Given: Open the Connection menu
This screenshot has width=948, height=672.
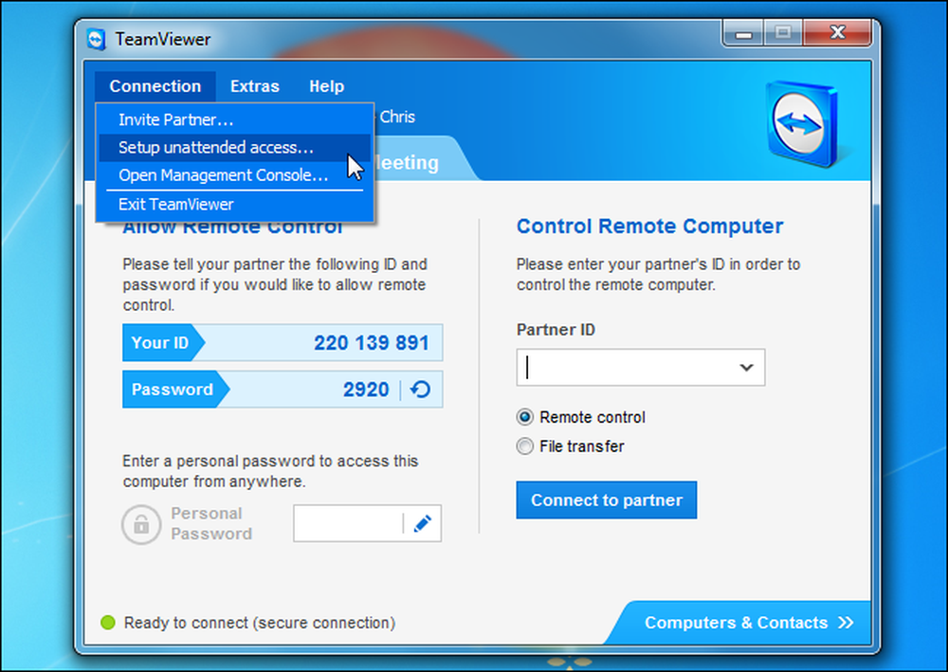Looking at the screenshot, I should point(155,86).
